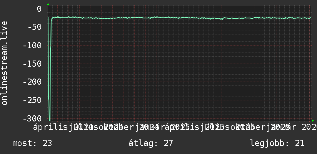Click the 0 tick label on y-axis
Screen dimensions: 317x154
(x=39, y=9)
